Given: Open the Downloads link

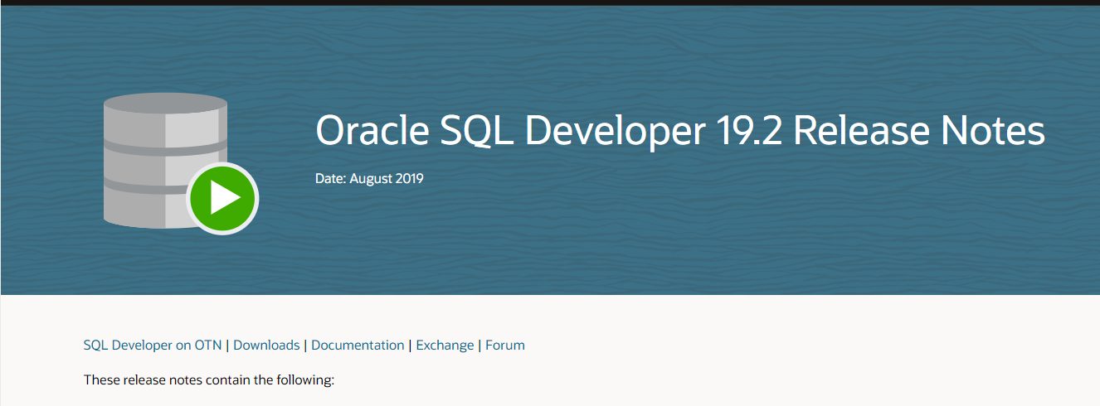Looking at the screenshot, I should [266, 346].
